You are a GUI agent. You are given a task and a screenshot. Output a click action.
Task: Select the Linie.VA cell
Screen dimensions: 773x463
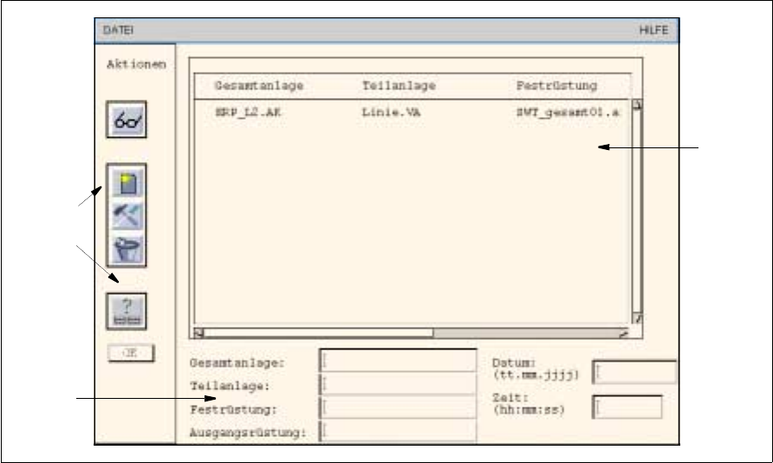[391, 113]
